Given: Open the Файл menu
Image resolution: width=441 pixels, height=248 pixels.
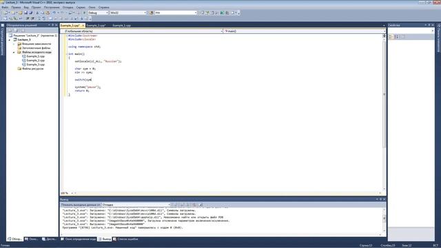Looking at the screenshot, I should click(x=5, y=8).
